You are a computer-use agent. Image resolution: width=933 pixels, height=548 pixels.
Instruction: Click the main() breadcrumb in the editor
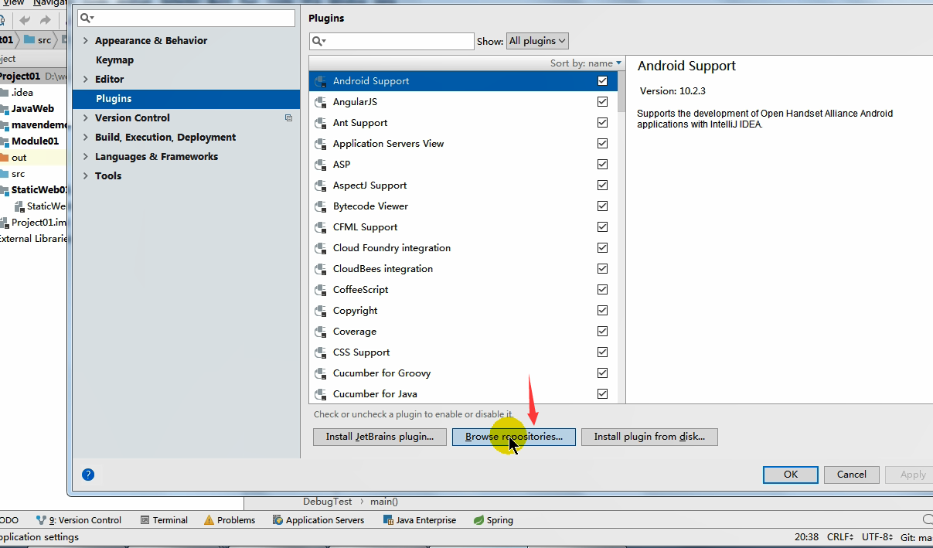pyautogui.click(x=383, y=501)
